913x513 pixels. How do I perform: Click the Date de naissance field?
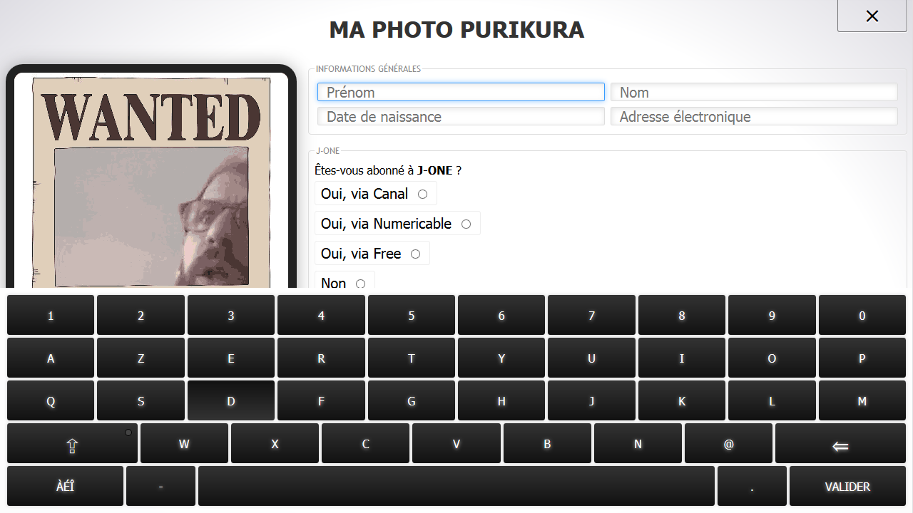point(461,116)
